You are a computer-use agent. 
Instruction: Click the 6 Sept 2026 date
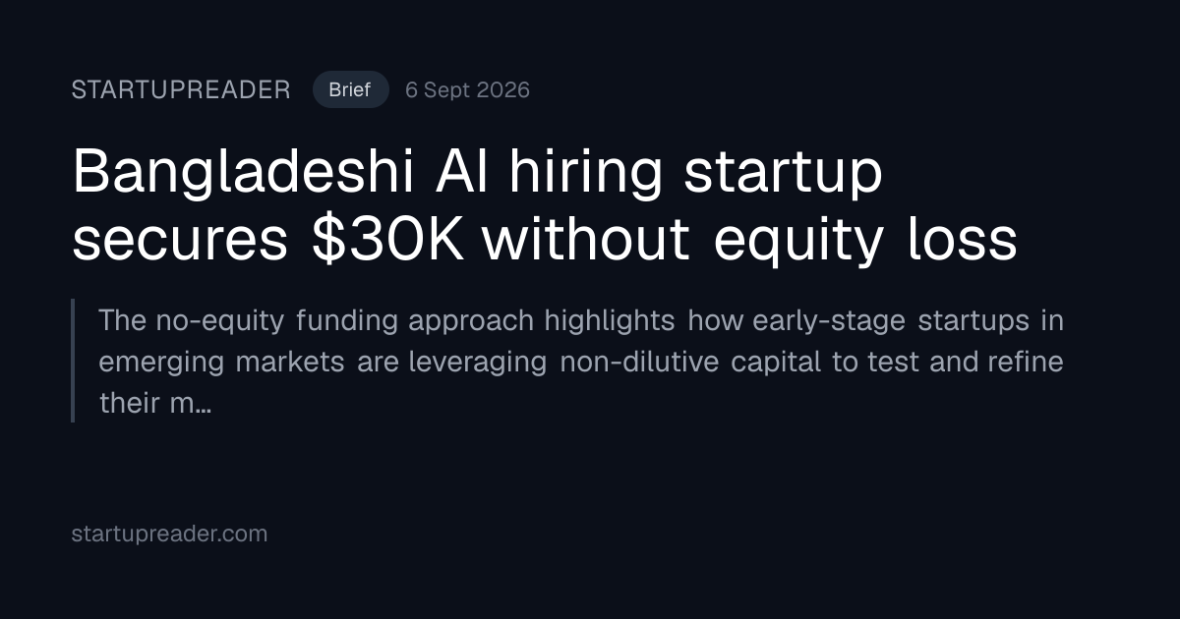click(467, 90)
